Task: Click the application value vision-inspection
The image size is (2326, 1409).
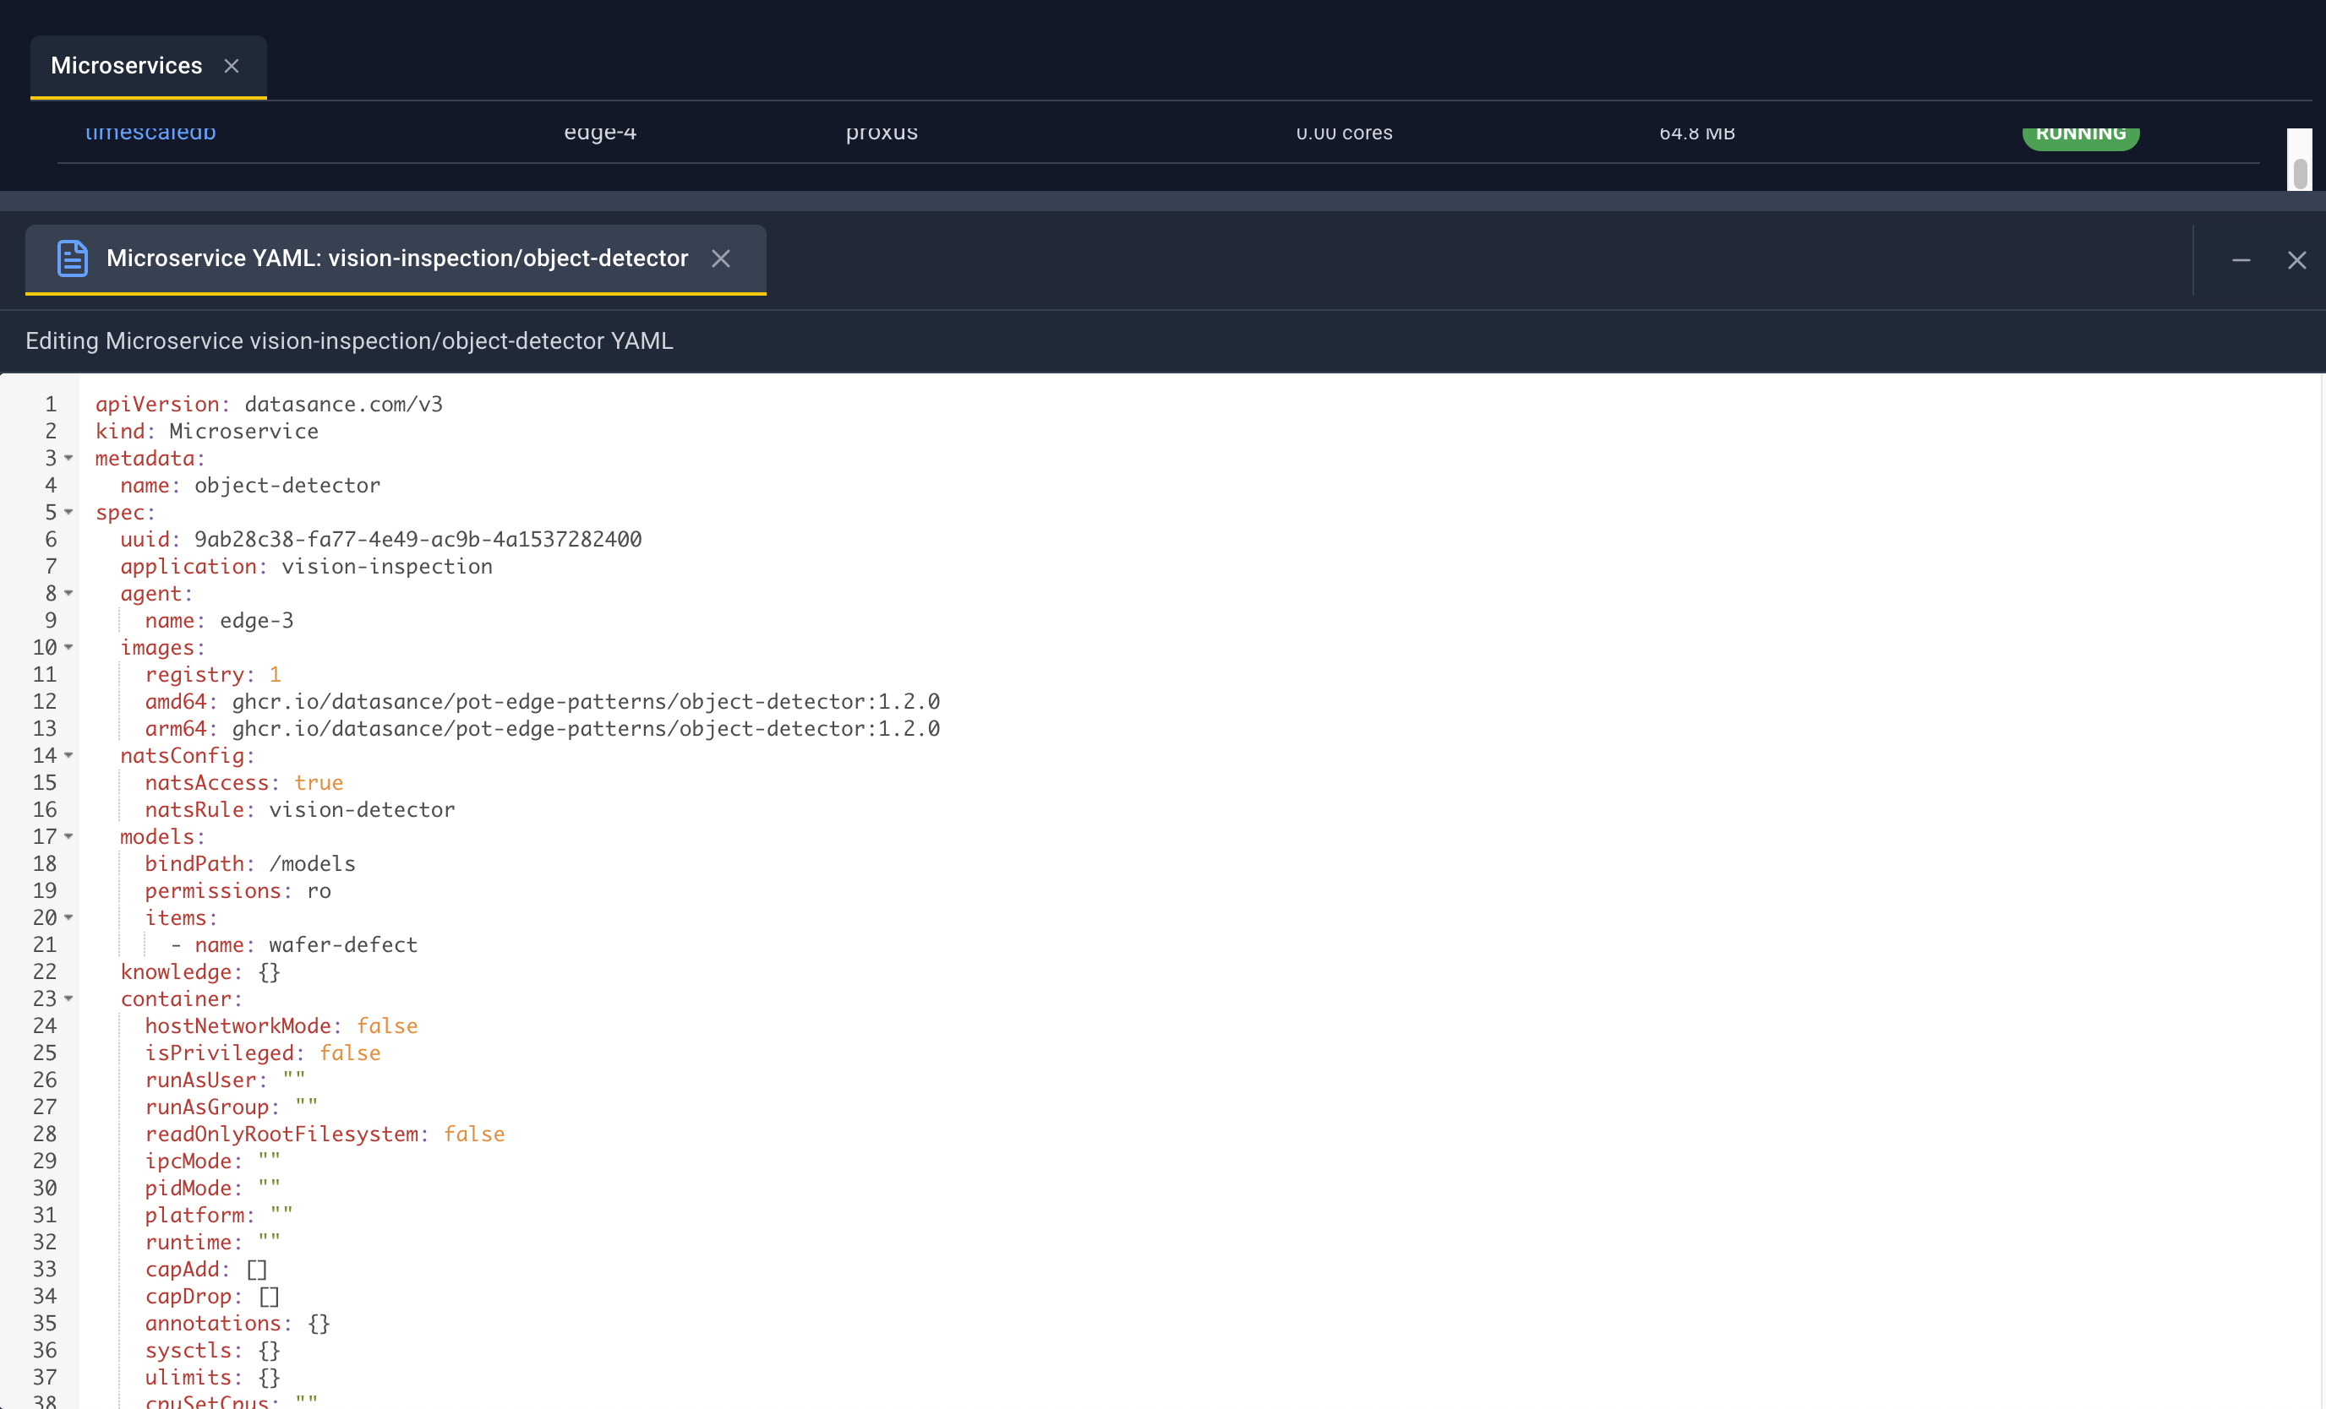Action: 387,566
